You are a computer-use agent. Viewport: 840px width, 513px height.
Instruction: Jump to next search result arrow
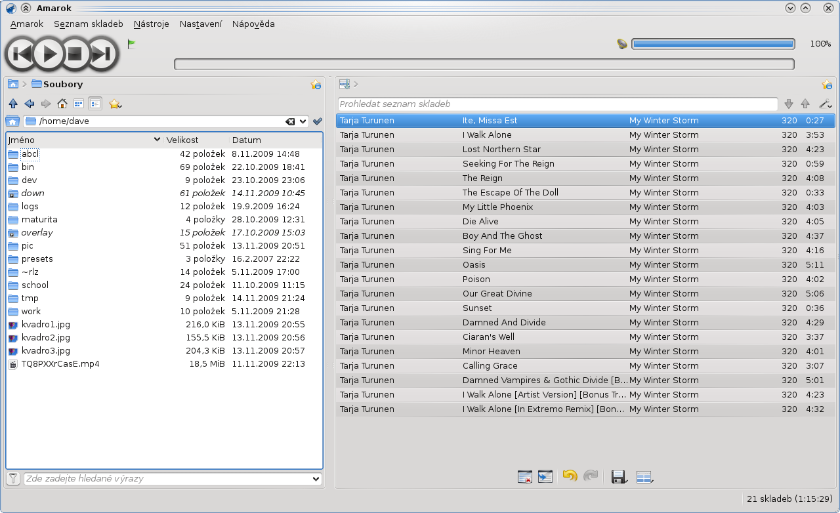pyautogui.click(x=789, y=104)
